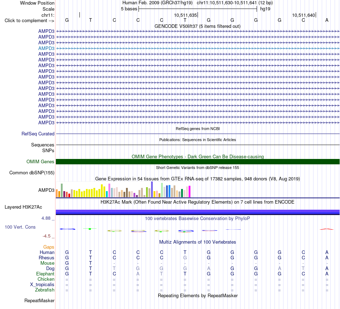Select the Chicken alignment row label

click(x=46, y=279)
